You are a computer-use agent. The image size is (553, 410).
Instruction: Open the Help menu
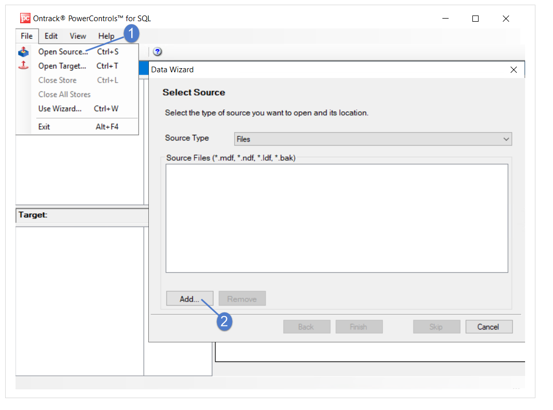point(106,36)
